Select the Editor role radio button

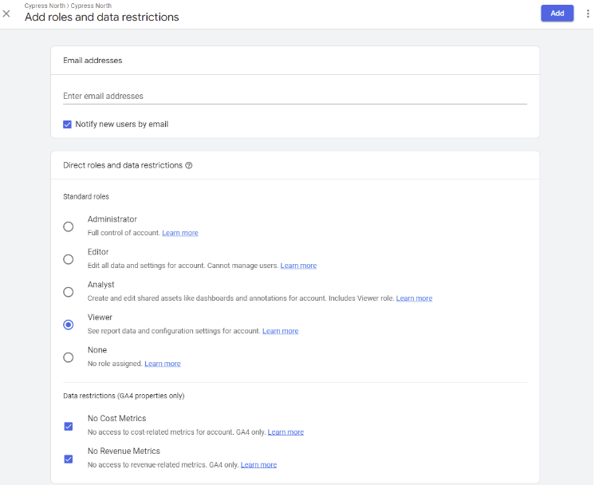[x=69, y=259]
